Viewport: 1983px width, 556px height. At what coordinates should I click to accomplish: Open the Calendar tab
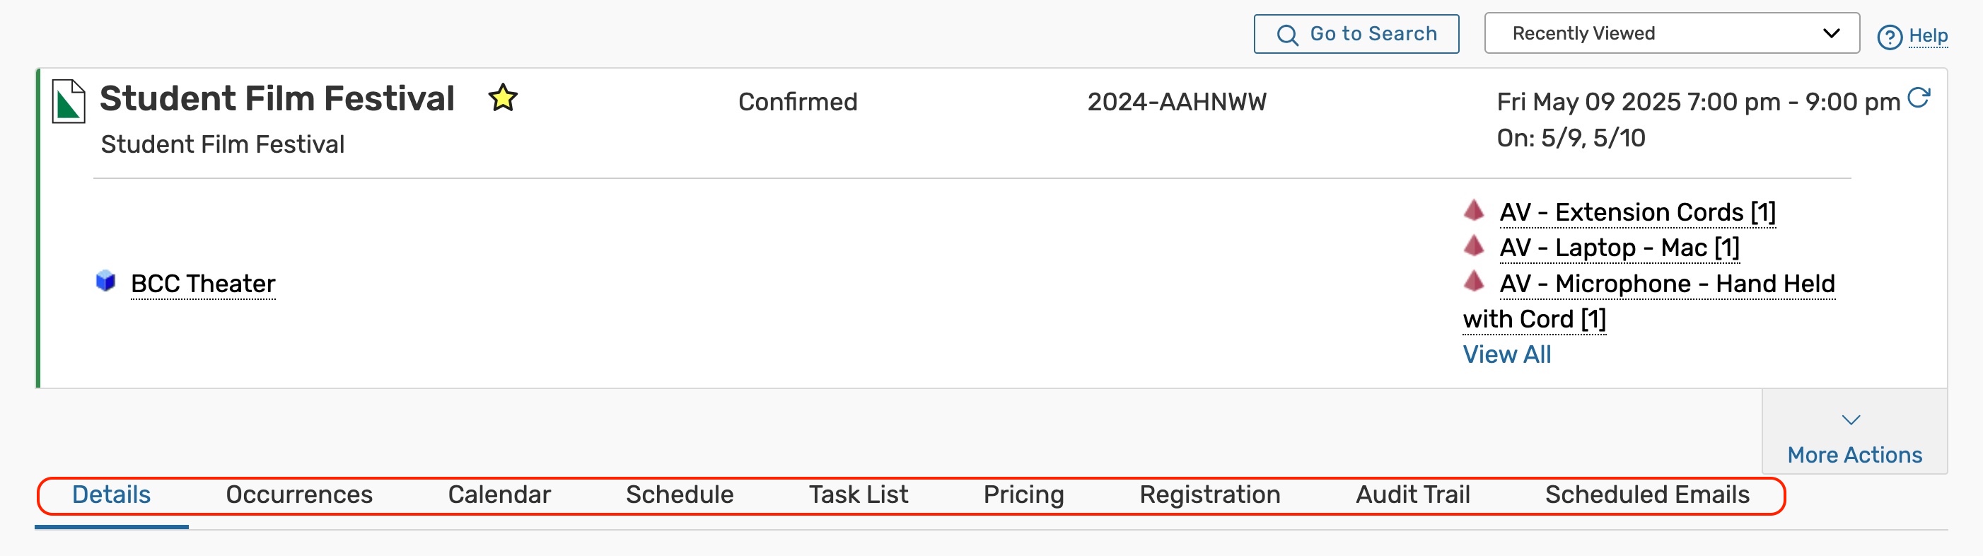[x=499, y=494]
